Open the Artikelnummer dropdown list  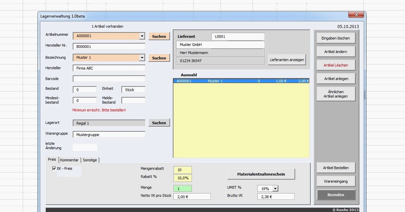coord(142,36)
